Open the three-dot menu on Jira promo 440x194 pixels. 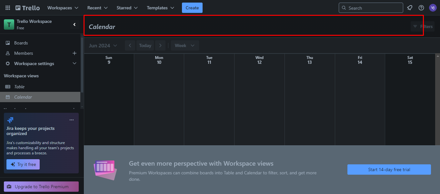click(72, 120)
